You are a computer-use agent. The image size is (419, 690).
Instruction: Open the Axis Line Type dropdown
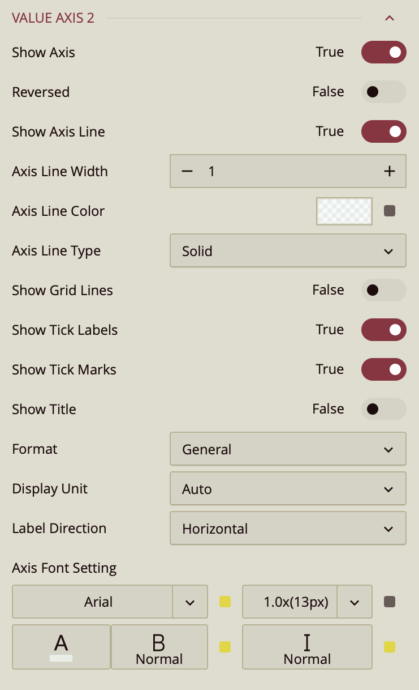(288, 250)
